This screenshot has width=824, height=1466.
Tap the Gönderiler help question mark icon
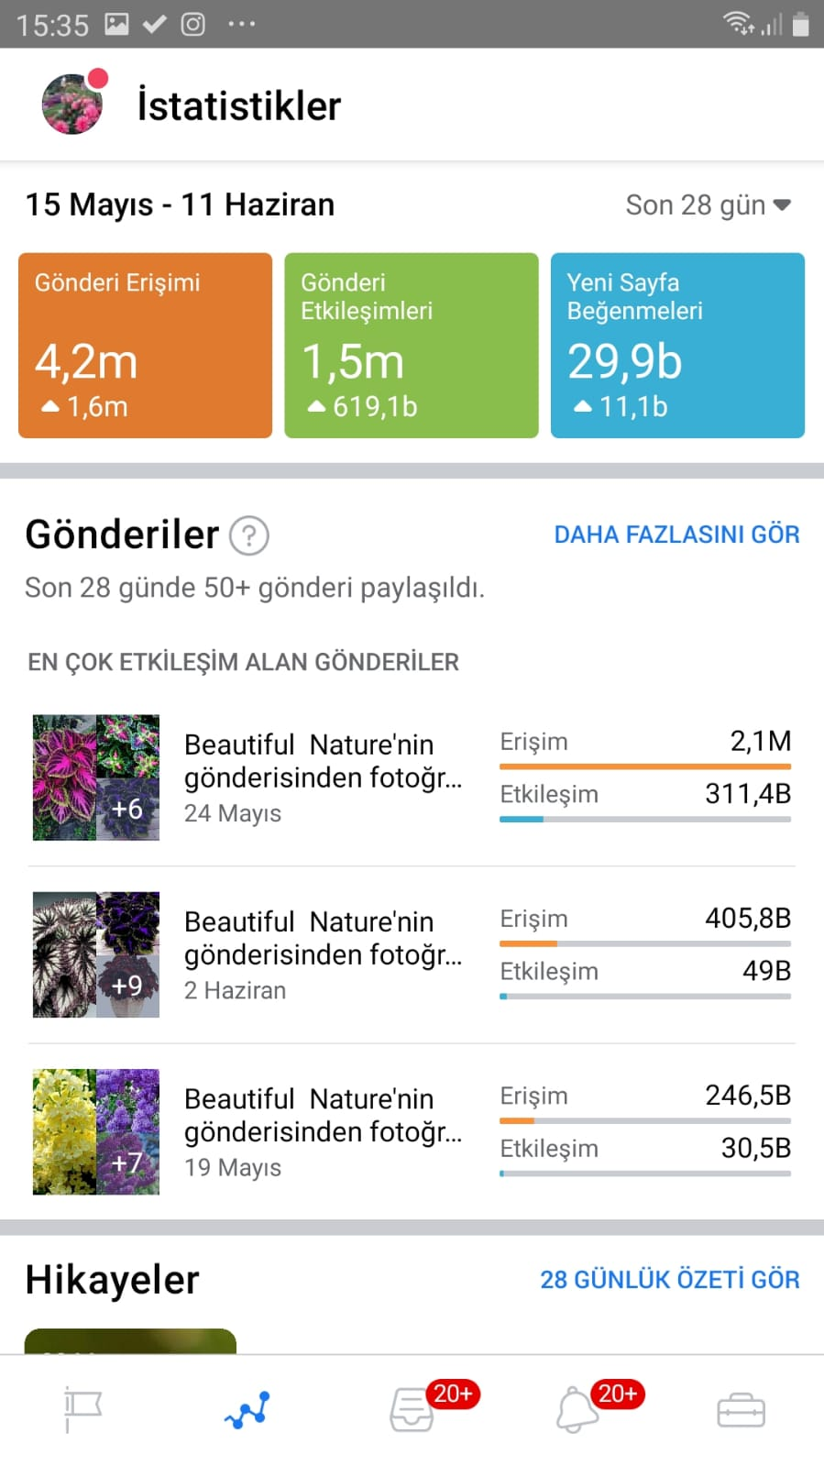point(248,535)
